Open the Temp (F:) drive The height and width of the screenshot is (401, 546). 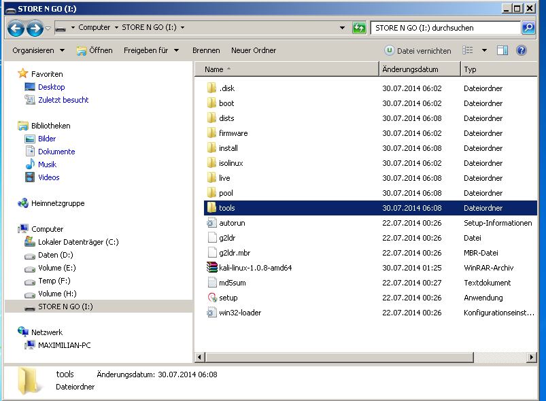pyautogui.click(x=54, y=281)
